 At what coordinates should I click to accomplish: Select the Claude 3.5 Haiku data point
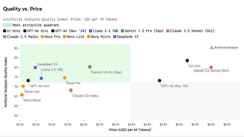tap(71, 90)
